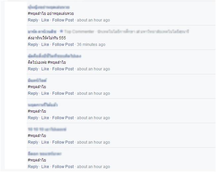Open blurred author name above คิดไปเองค่ะ comment
This screenshot has width=216, height=172.
click(54, 56)
